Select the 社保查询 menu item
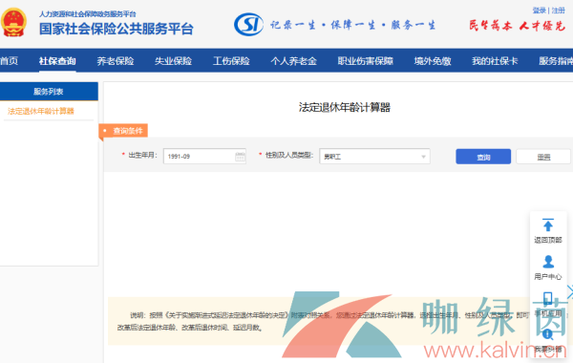 [x=57, y=61]
